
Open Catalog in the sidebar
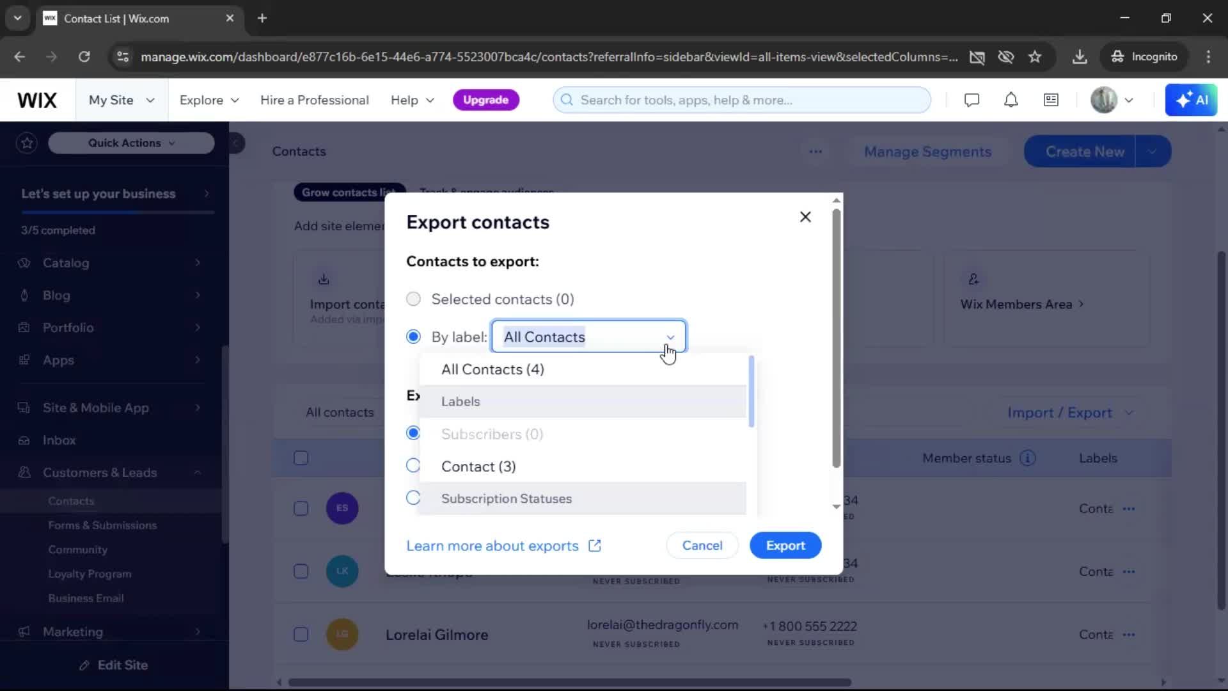[x=113, y=263]
